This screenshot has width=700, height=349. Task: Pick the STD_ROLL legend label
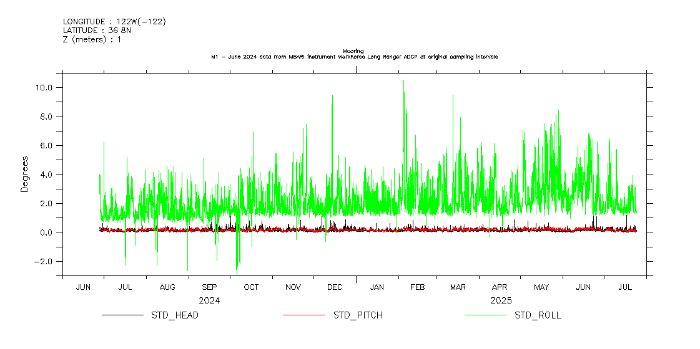coord(538,315)
